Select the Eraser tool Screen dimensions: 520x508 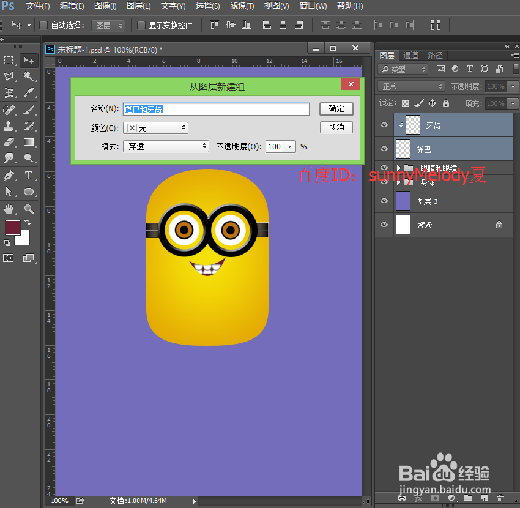[x=9, y=142]
